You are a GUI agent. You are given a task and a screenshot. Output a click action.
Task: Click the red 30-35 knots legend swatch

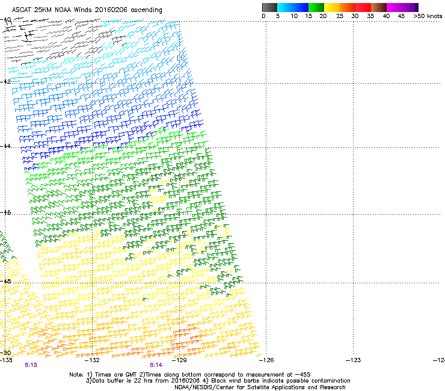[363, 7]
